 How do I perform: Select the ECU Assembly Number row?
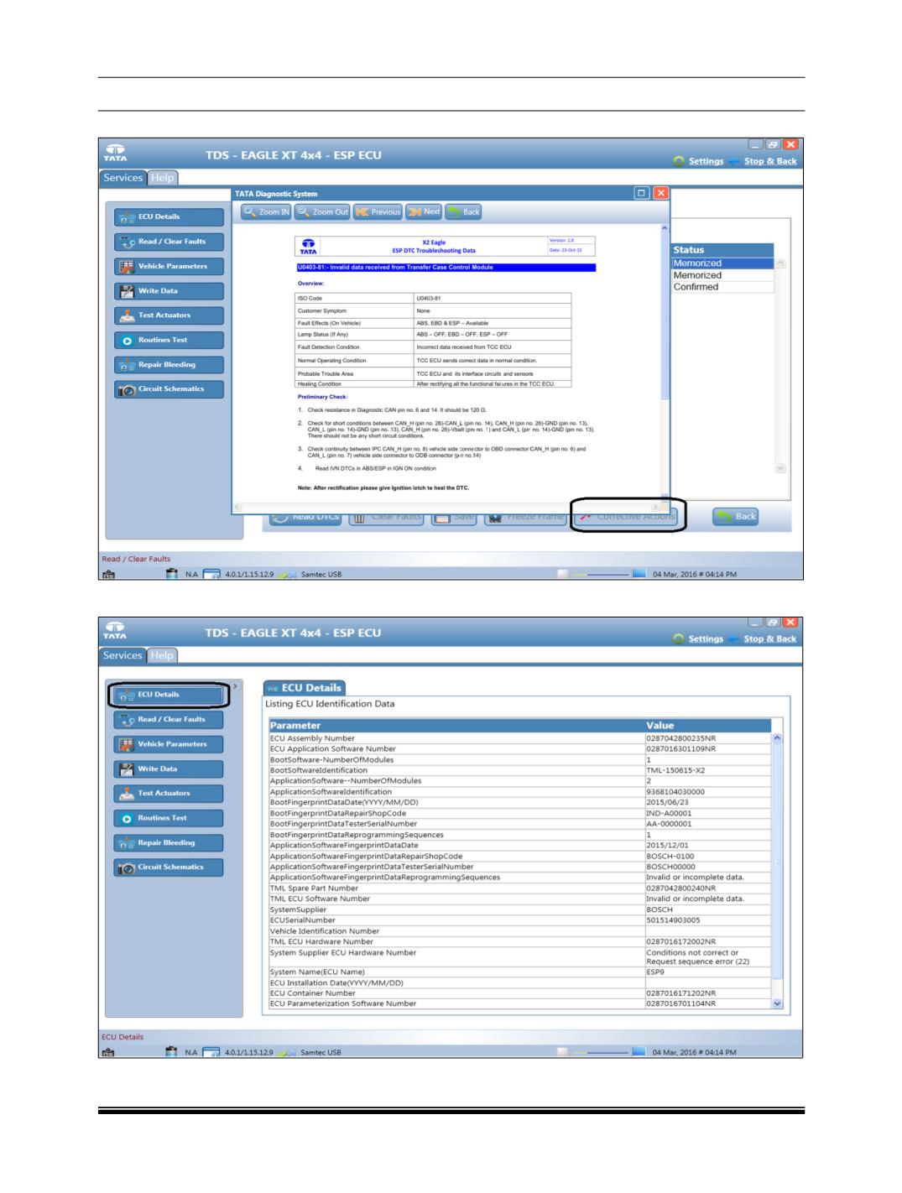[x=519, y=738]
